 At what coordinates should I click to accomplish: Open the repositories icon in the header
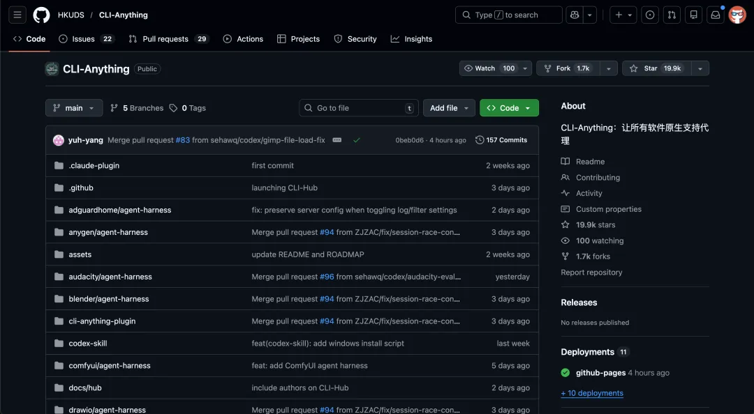[693, 15]
